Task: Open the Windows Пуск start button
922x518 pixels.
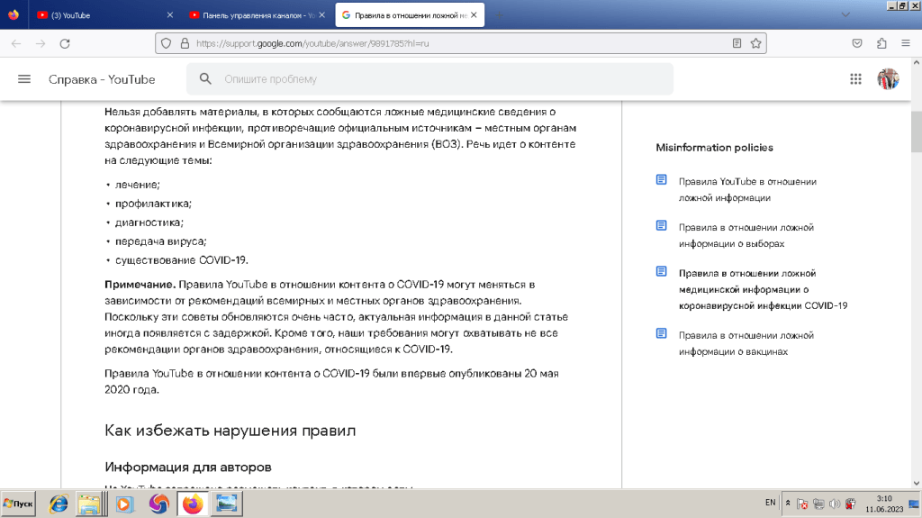Action: pos(19,504)
